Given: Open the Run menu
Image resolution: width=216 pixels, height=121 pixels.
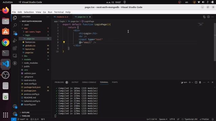Looking at the screenshot, I should [50, 12].
